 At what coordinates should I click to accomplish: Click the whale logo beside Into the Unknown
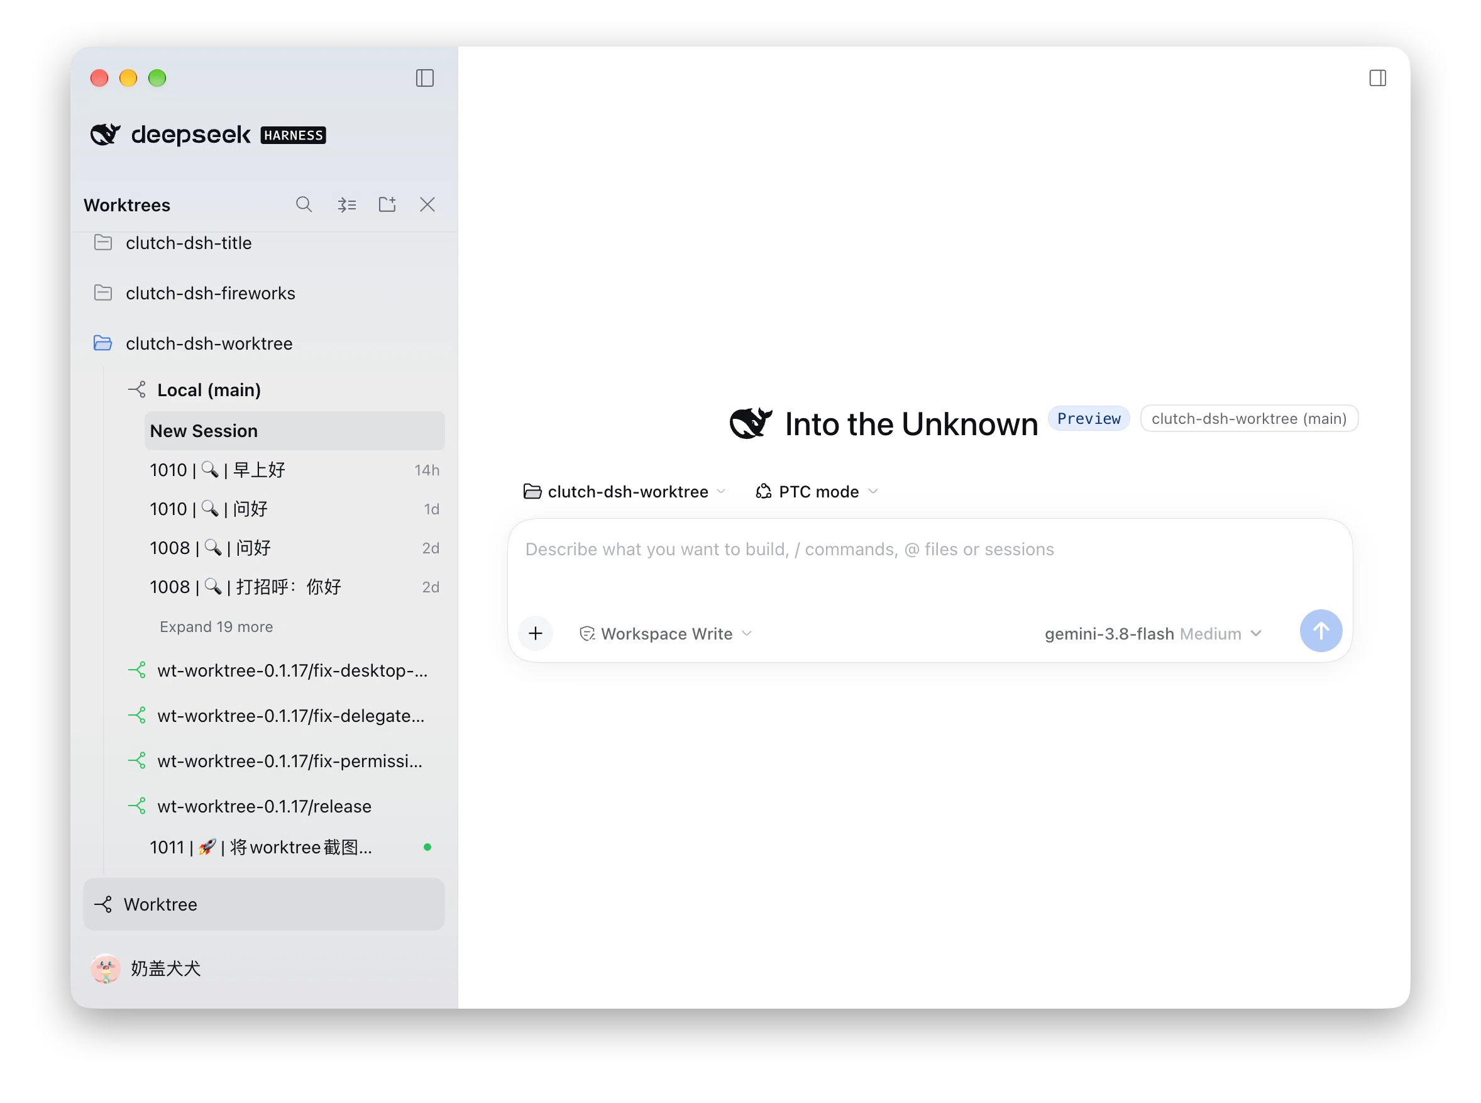pyautogui.click(x=750, y=423)
